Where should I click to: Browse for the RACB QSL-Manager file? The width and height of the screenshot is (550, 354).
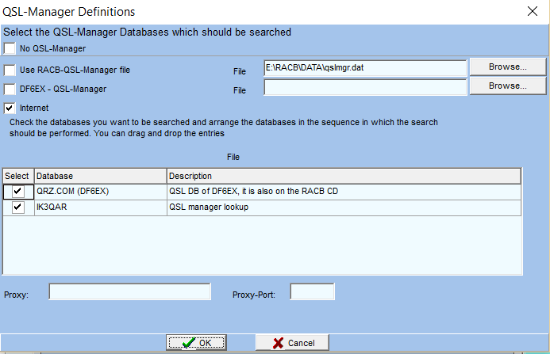[508, 67]
